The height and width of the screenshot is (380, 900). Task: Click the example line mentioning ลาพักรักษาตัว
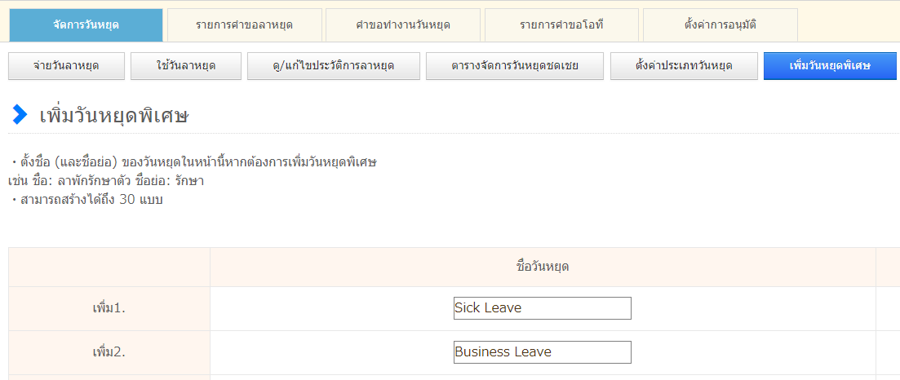coord(106,180)
